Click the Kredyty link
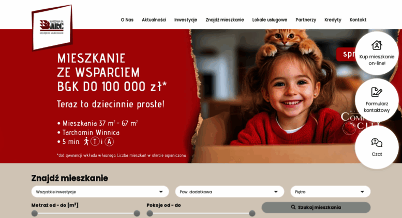The image size is (402, 218). click(x=333, y=20)
